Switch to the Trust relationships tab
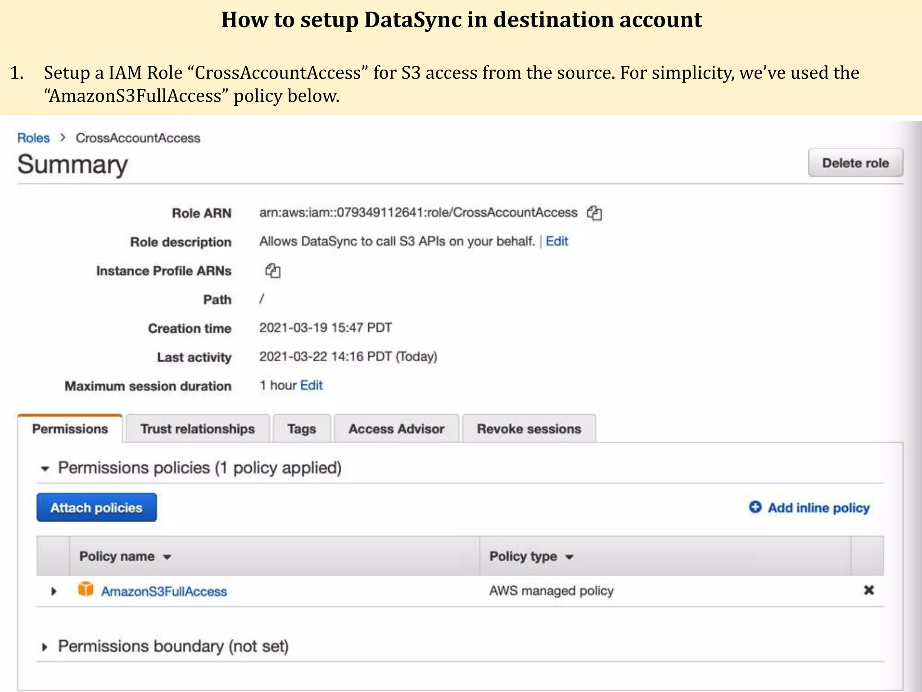This screenshot has height=692, width=922. [198, 429]
